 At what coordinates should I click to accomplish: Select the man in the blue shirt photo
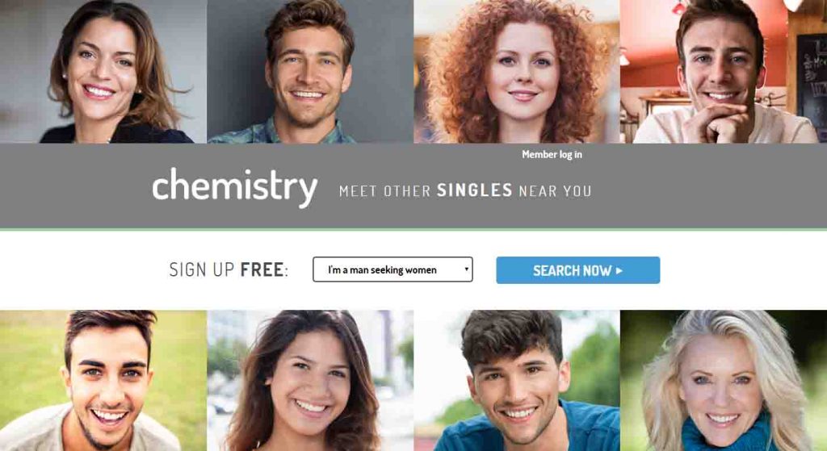[x=517, y=380]
